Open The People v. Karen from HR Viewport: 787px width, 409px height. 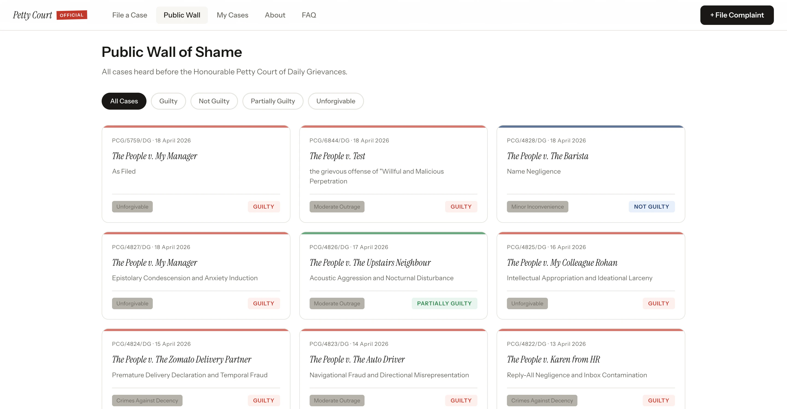coord(553,360)
